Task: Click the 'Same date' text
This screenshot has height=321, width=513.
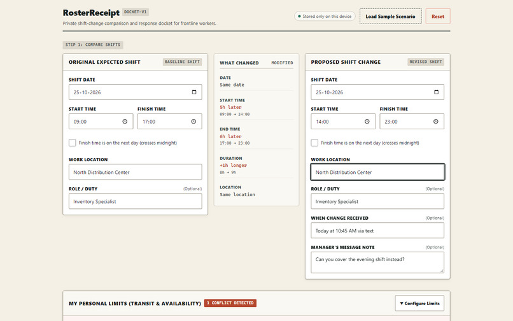Action: point(232,85)
